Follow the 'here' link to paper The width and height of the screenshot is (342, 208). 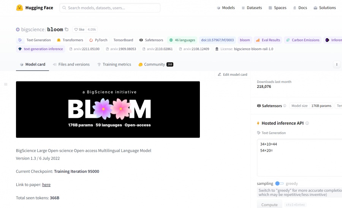tap(46, 185)
